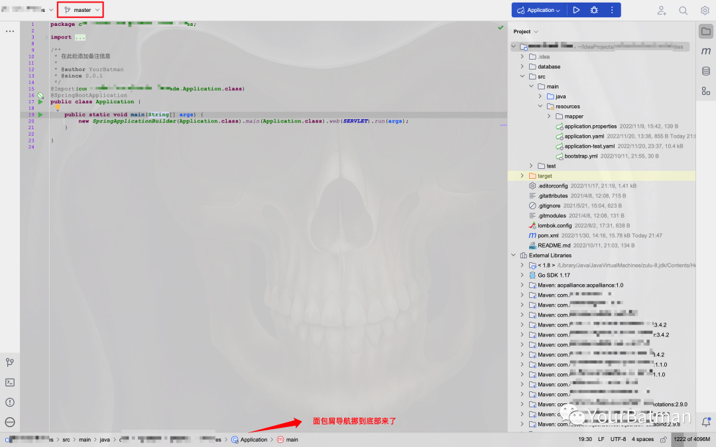Screen dimensions: 716x447
Task: Click the Run Application play button
Action: 576,10
